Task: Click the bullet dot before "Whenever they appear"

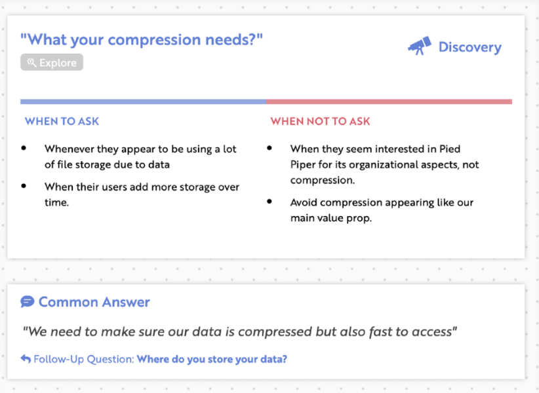Action: (24, 149)
